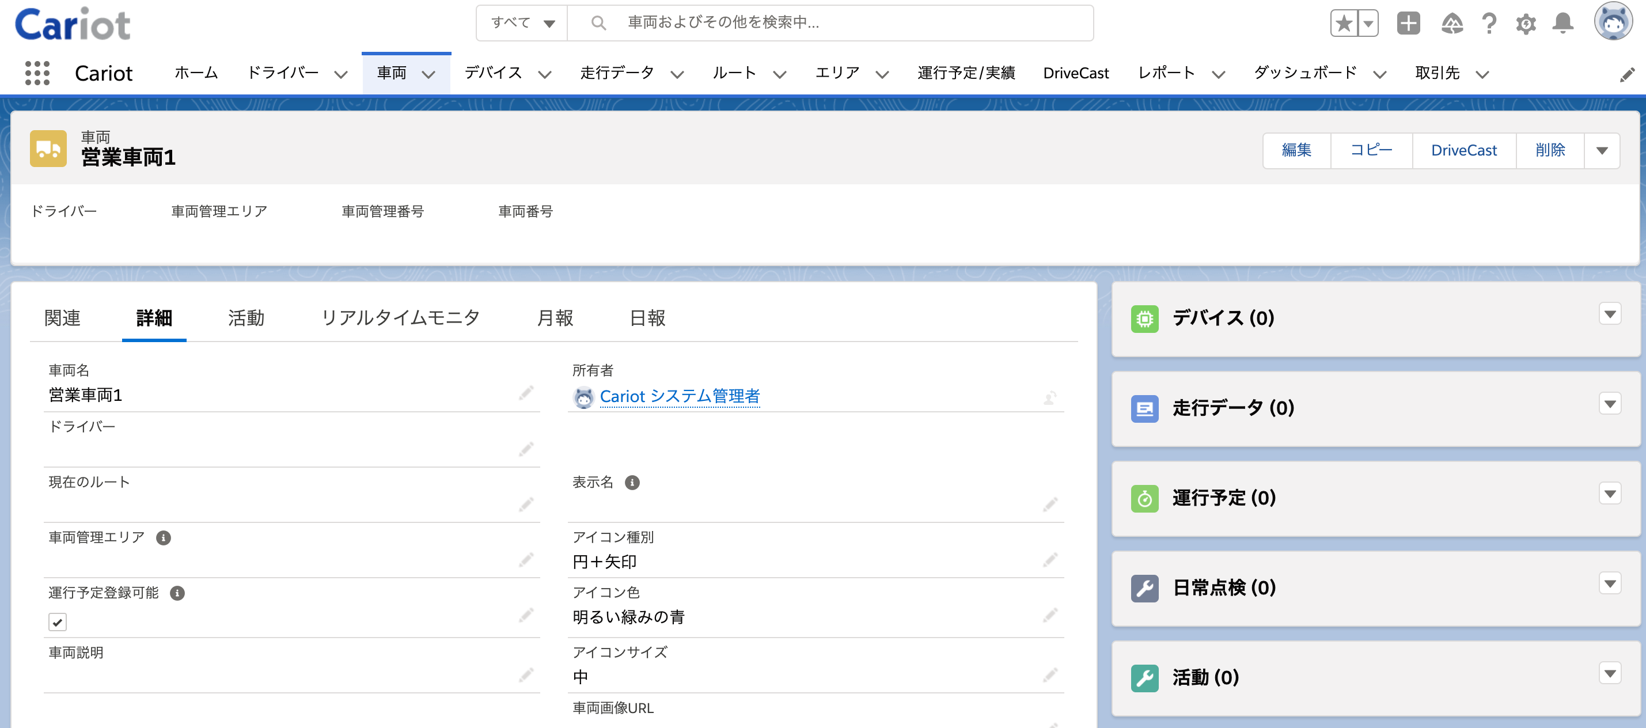
Task: Open the help question mark icon
Action: [x=1489, y=24]
